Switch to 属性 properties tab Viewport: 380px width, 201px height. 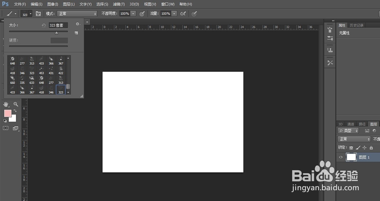tap(342, 25)
